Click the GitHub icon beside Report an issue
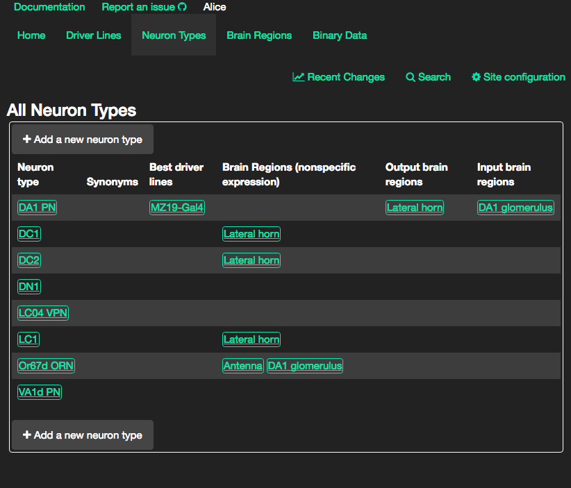The height and width of the screenshot is (488, 571). pos(182,7)
